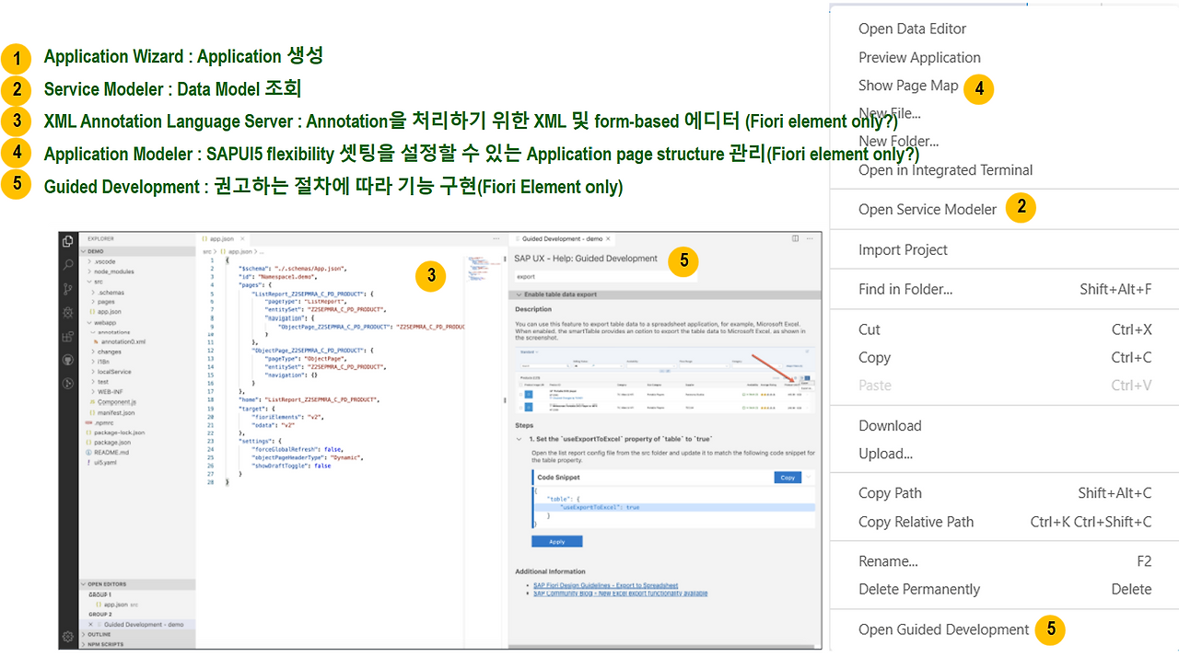
Task: Expand the .vscode folder
Action: tap(89, 261)
